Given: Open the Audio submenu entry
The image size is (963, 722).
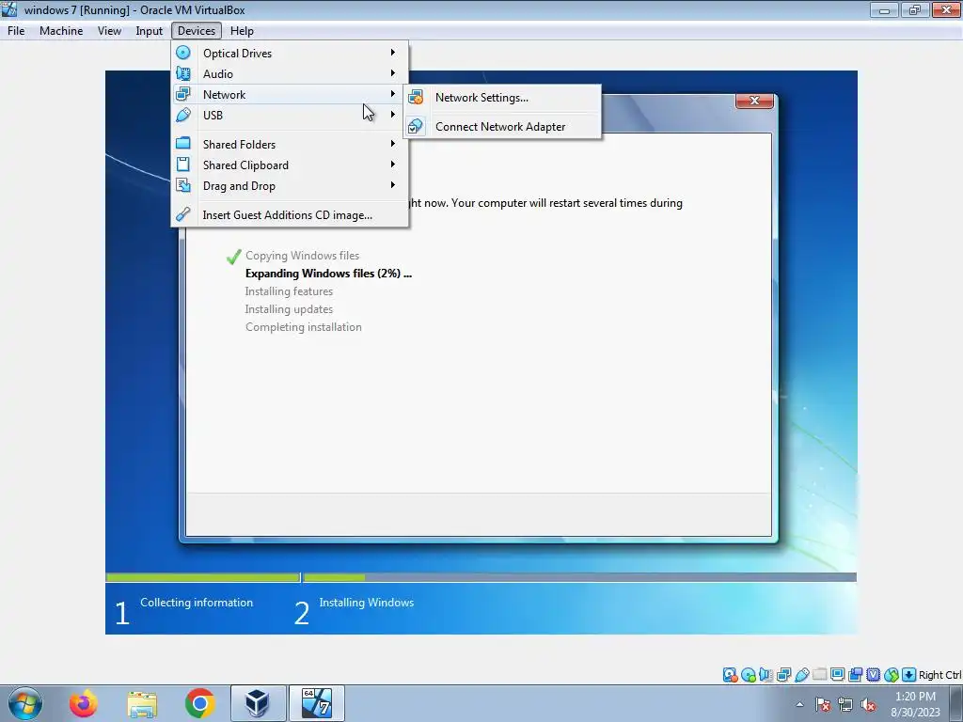Looking at the screenshot, I should click(290, 73).
